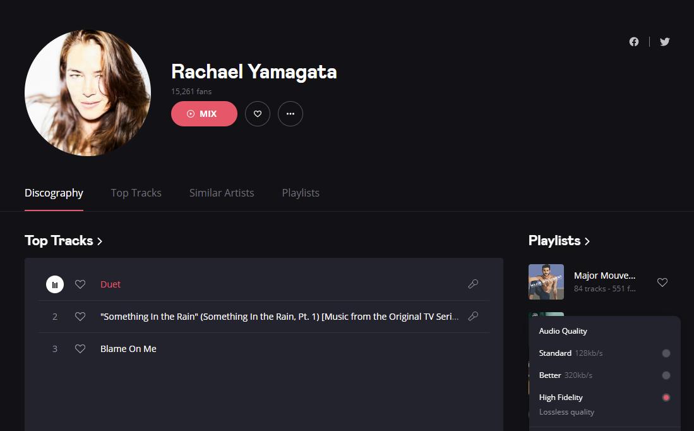Open the Major Mouve... playlist title

click(604, 276)
